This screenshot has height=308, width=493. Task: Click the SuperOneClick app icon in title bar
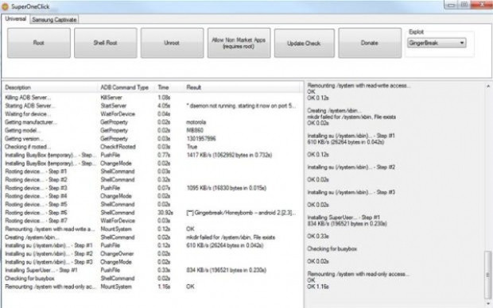[x=5, y=6]
